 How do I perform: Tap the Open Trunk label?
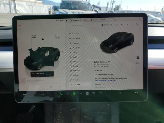(x=57, y=37)
